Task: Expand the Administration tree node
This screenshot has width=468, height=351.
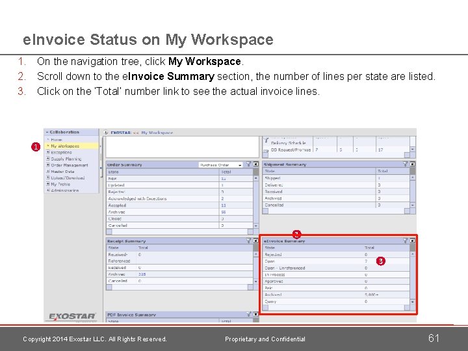Action: 47,190
